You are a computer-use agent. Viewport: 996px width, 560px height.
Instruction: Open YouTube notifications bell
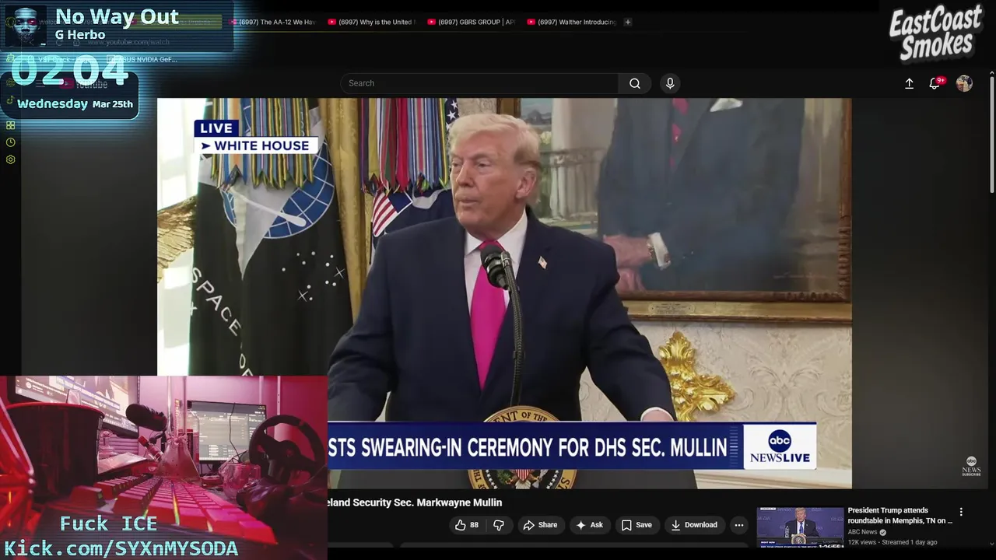[935, 83]
